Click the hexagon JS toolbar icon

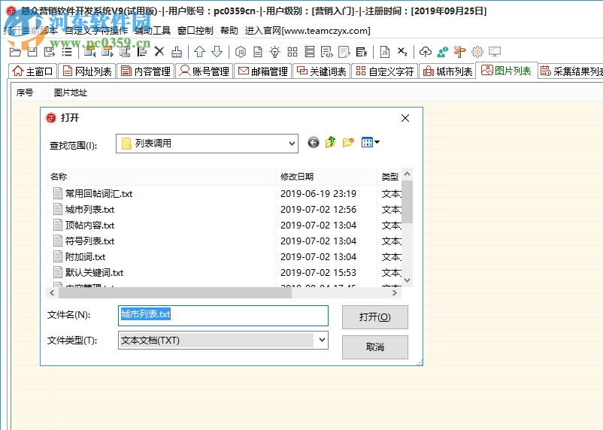click(x=241, y=52)
